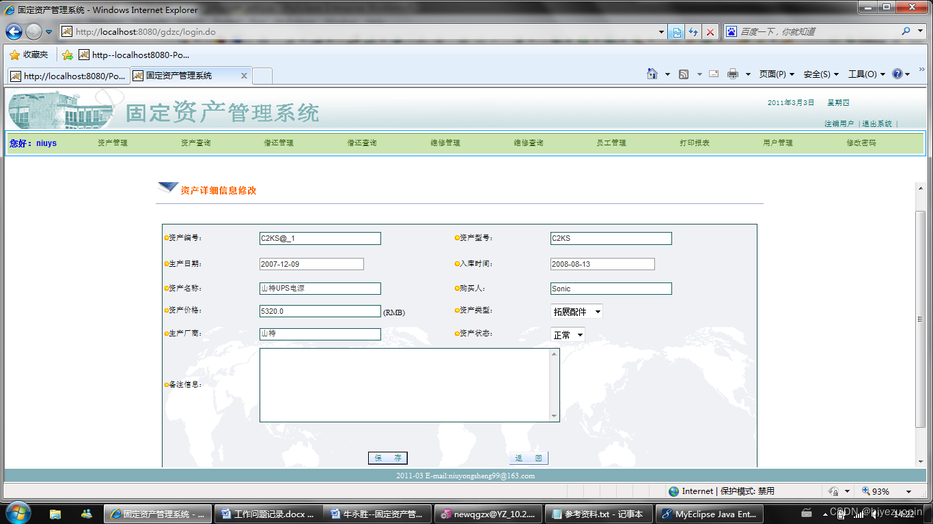Click the Internet zone globe in status bar
The width and height of the screenshot is (933, 524).
tap(674, 491)
